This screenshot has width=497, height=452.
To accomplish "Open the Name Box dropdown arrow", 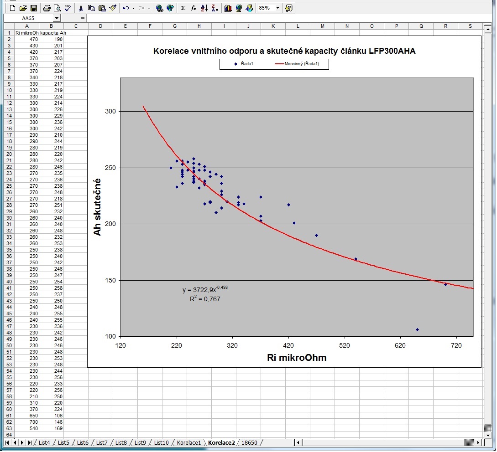I will coord(57,18).
